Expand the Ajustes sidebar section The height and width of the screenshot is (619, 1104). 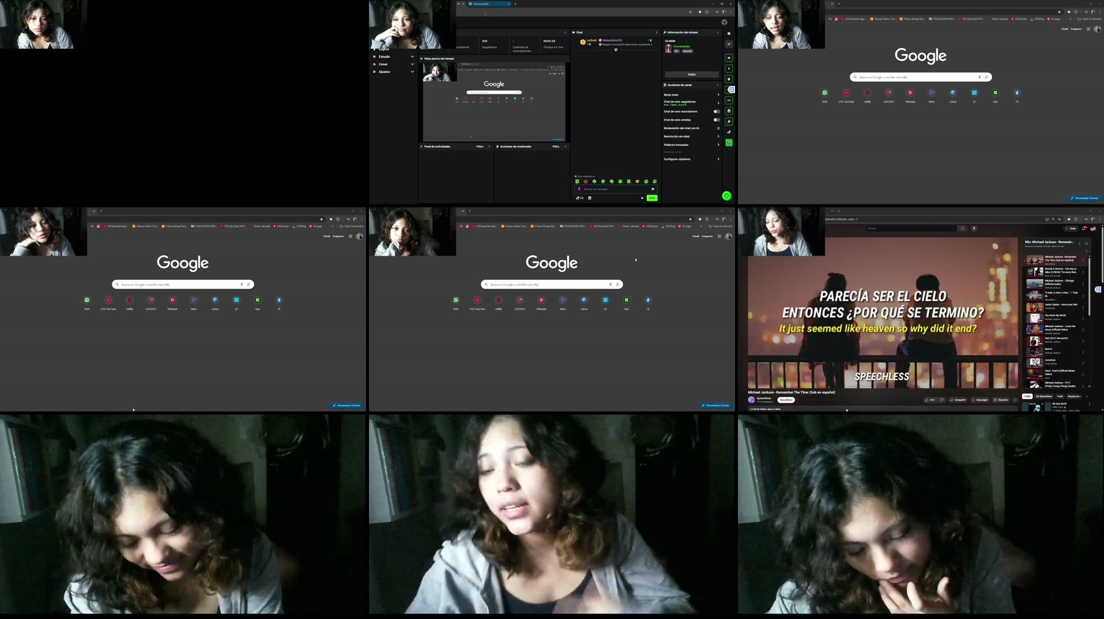click(x=412, y=72)
